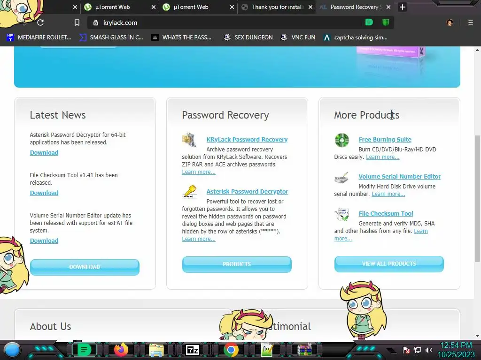The height and width of the screenshot is (360, 481).
Task: Open File Explorer from the taskbar
Action: click(x=156, y=350)
